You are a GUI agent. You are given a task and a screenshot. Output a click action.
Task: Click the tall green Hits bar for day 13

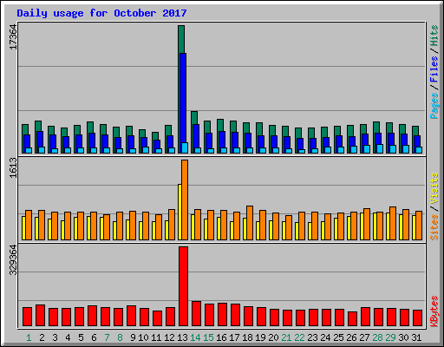pos(181,39)
